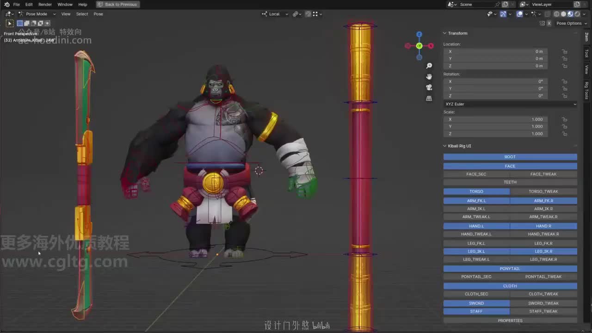Toggle lock for Location Z

[x=565, y=66]
